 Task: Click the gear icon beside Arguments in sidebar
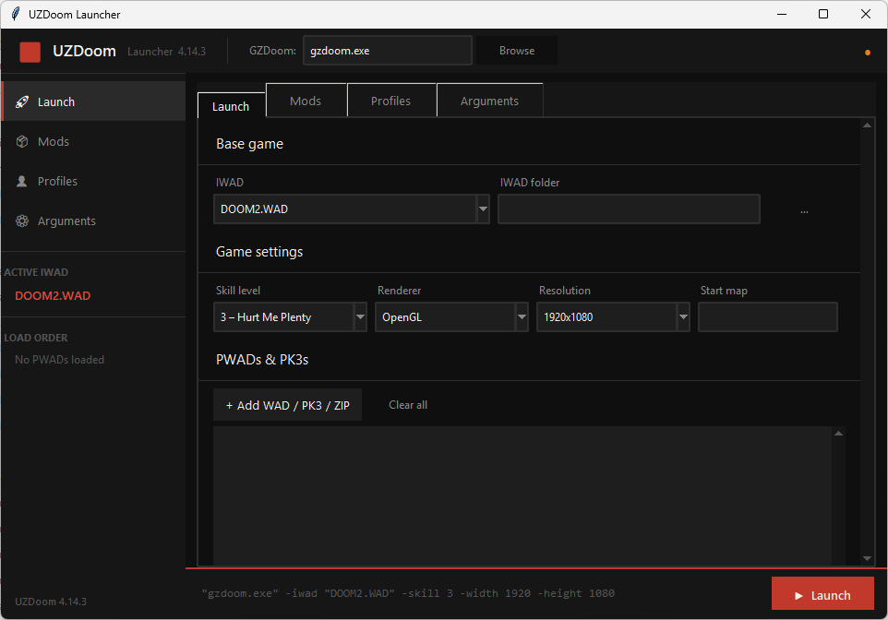[x=22, y=221]
